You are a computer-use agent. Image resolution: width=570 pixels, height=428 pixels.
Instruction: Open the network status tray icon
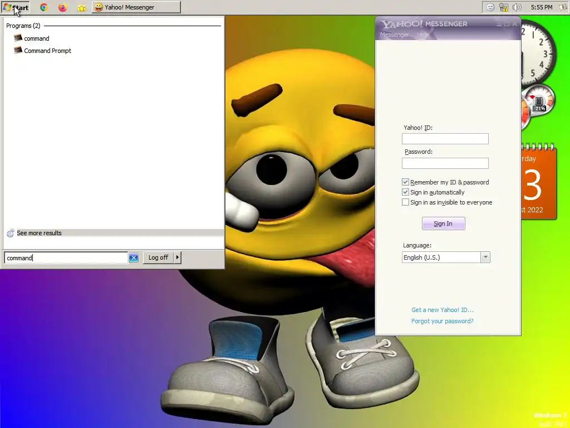click(503, 7)
